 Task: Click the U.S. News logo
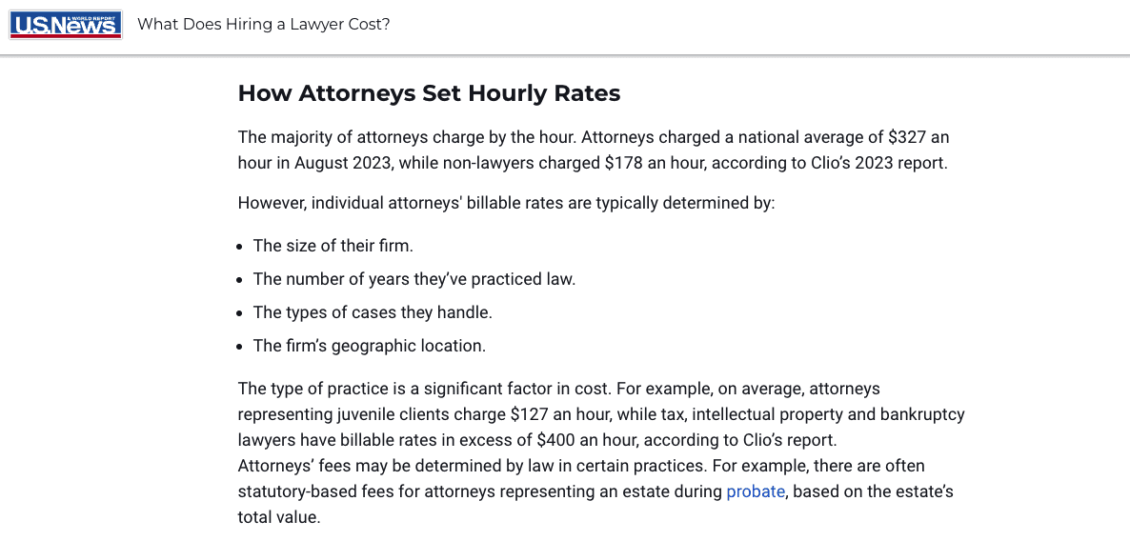tap(66, 25)
